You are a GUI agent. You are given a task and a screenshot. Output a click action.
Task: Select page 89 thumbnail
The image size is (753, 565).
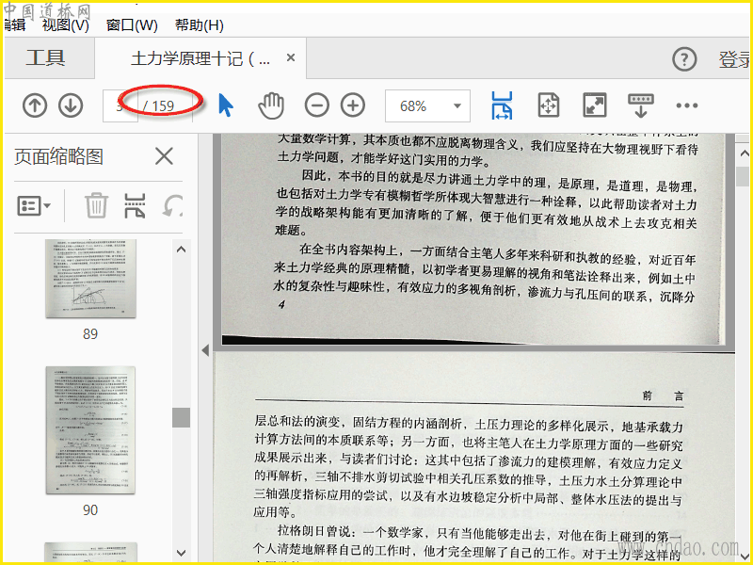pos(90,279)
